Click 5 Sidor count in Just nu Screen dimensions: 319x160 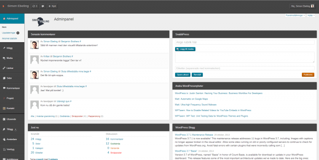coord(36,144)
